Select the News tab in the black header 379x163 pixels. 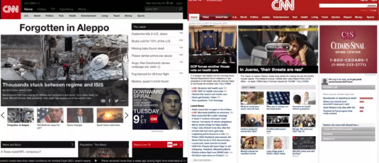(28, 9)
